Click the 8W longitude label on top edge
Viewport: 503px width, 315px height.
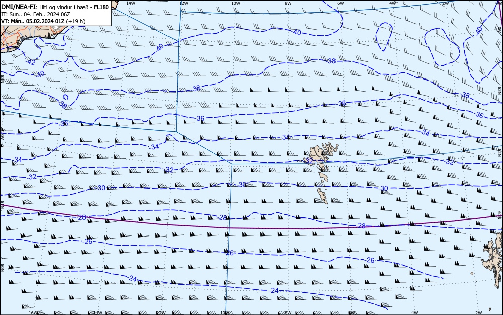pos(288,3)
